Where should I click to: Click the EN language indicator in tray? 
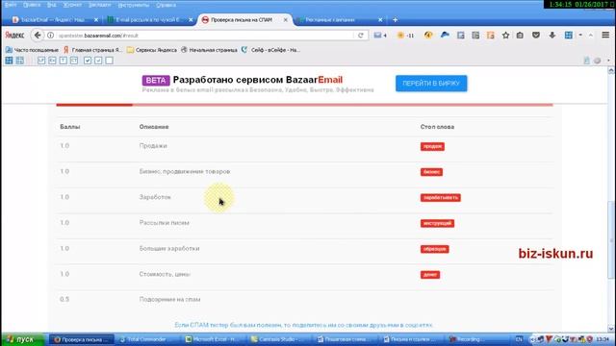(519, 339)
